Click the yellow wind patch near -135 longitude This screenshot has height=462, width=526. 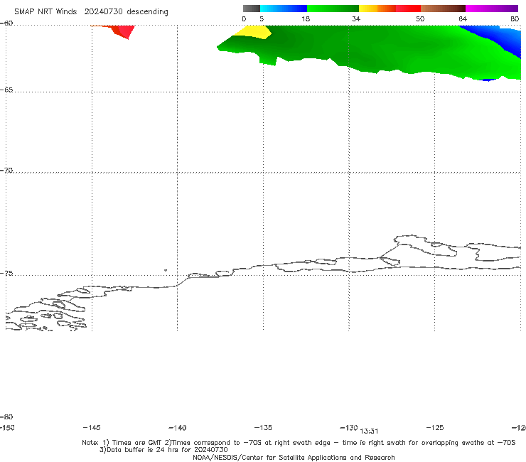254,33
